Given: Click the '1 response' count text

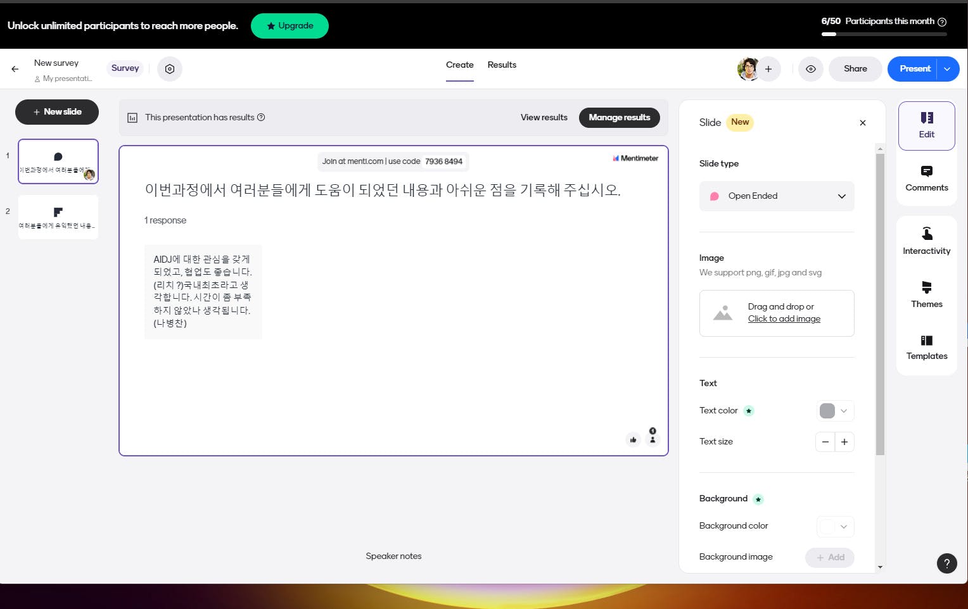Looking at the screenshot, I should coord(165,220).
